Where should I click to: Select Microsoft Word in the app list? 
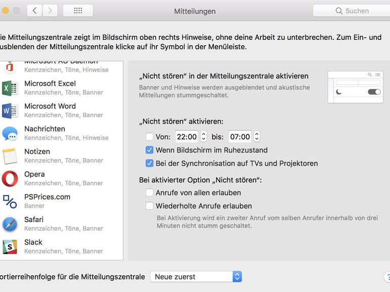pos(61,111)
